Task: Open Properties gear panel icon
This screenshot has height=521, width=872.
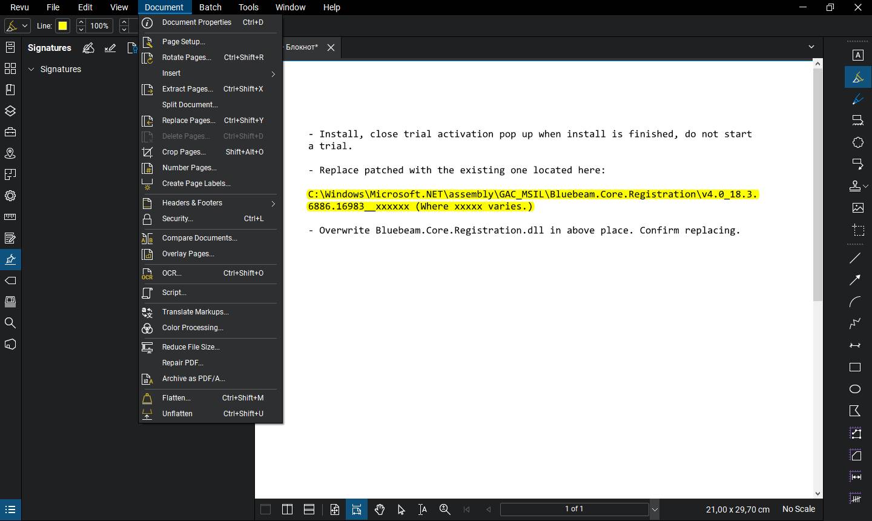Action: [x=10, y=196]
